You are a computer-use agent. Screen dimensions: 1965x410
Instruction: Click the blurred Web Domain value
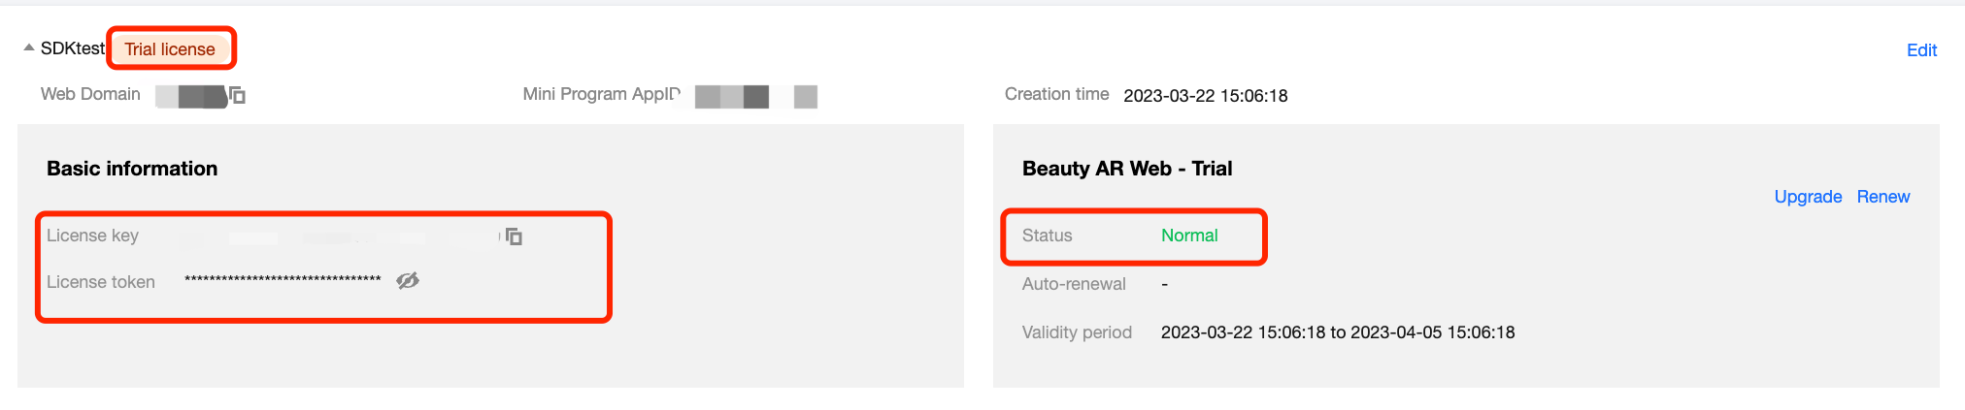point(191,96)
